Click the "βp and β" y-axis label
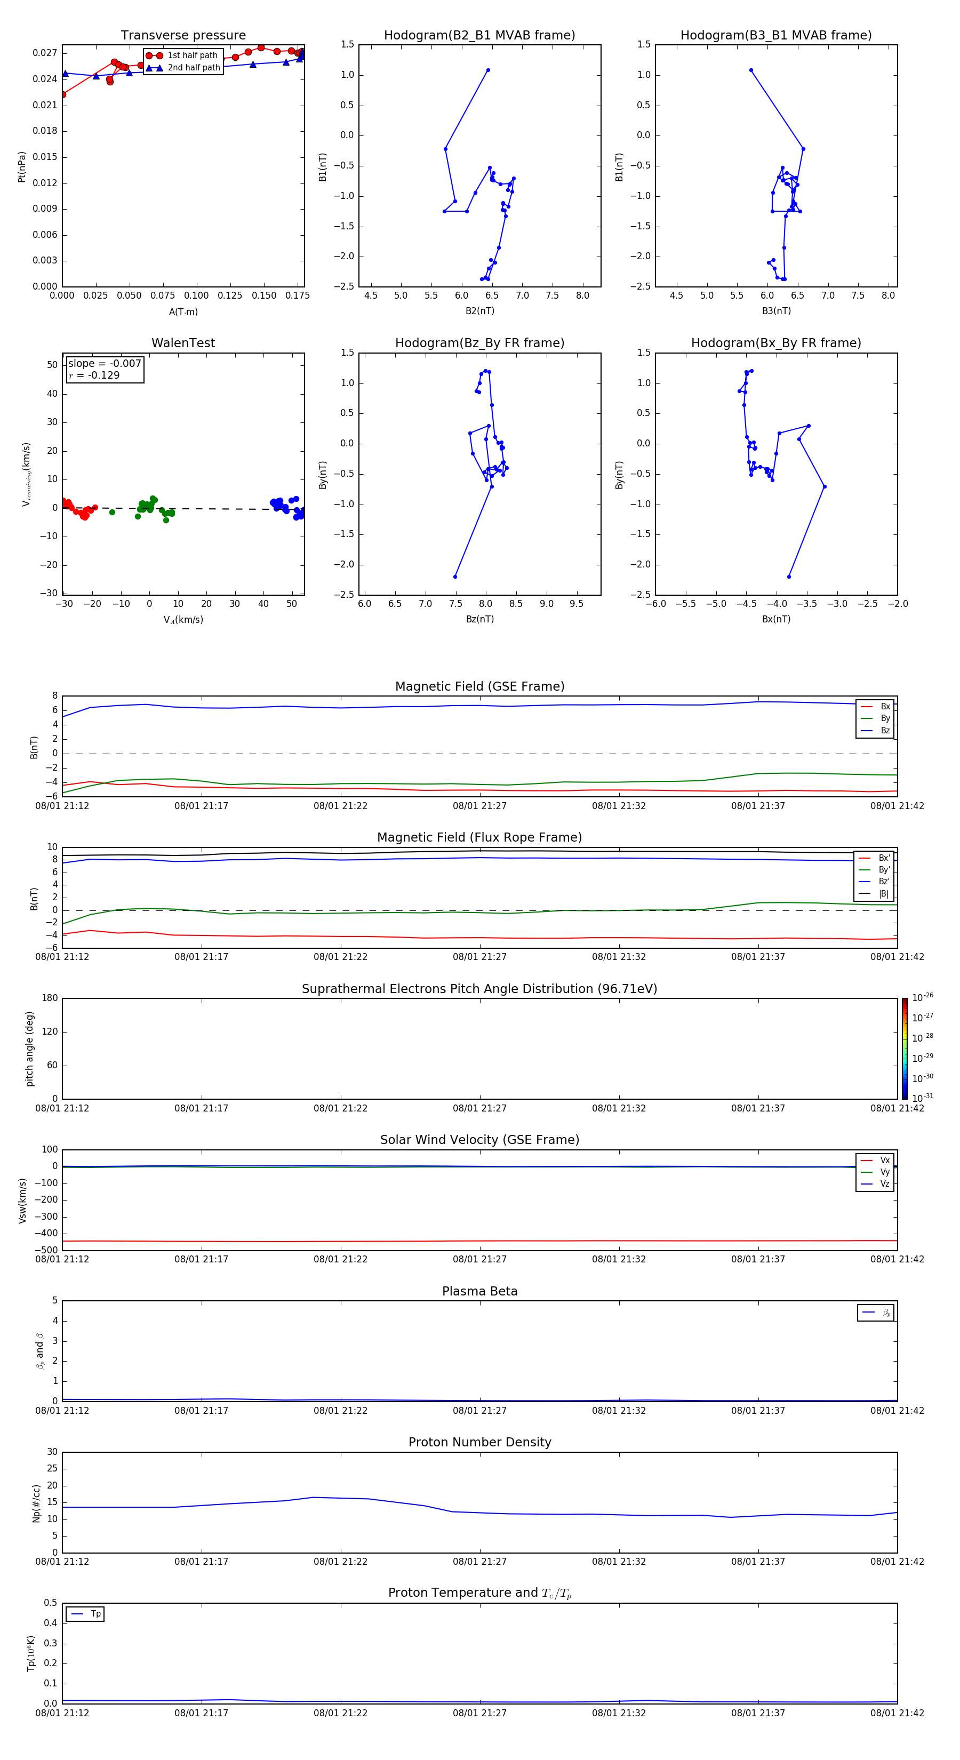Viewport: 960px width, 1760px height. tap(39, 1351)
